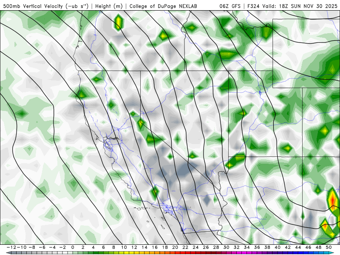Click the "30" color bar label

(x=227, y=247)
